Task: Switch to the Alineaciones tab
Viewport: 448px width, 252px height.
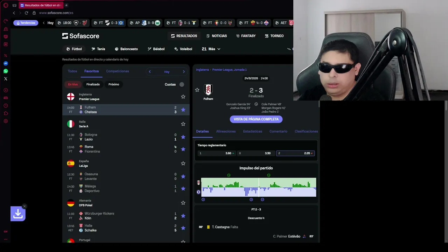Action: coord(226,131)
